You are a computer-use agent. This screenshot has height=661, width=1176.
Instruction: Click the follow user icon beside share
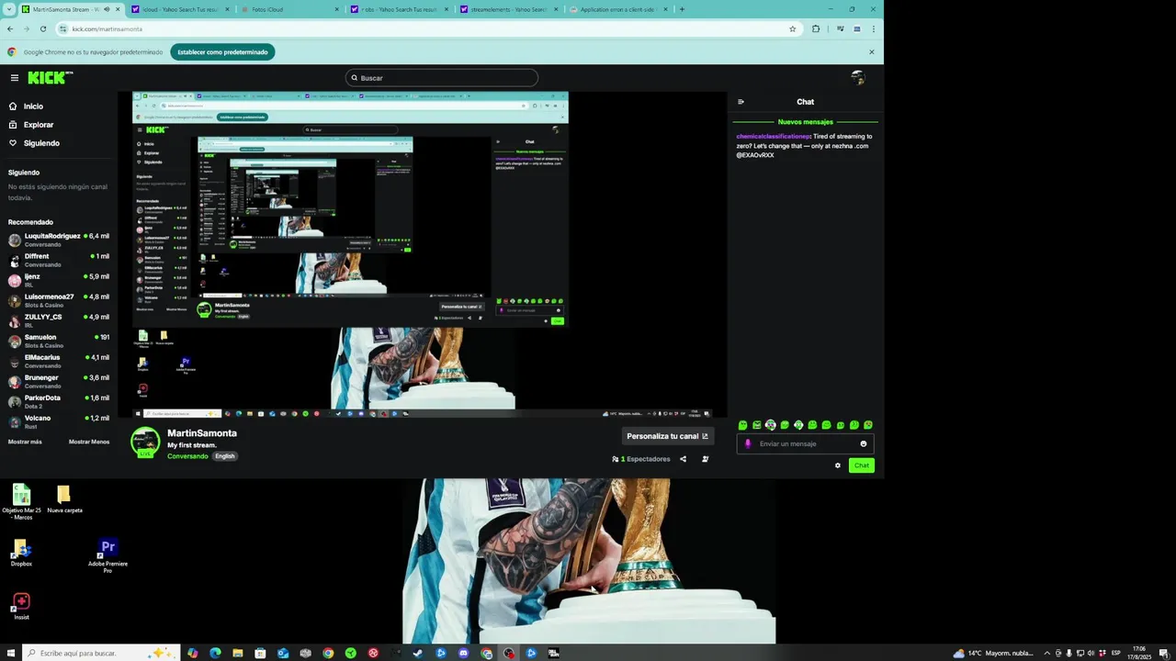pyautogui.click(x=705, y=459)
